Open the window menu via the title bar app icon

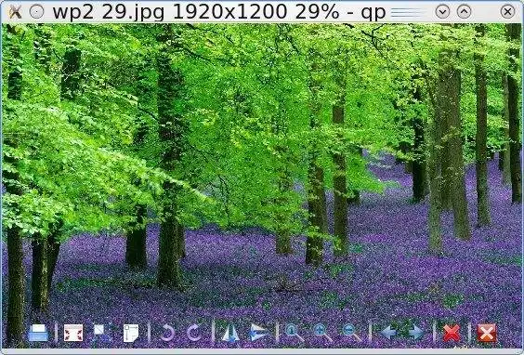coord(15,12)
